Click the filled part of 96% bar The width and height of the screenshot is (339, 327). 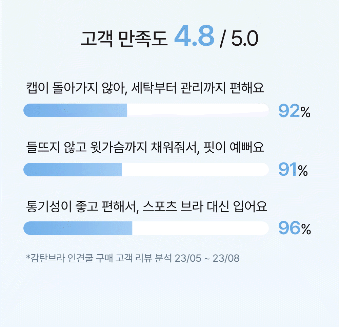click(78, 228)
